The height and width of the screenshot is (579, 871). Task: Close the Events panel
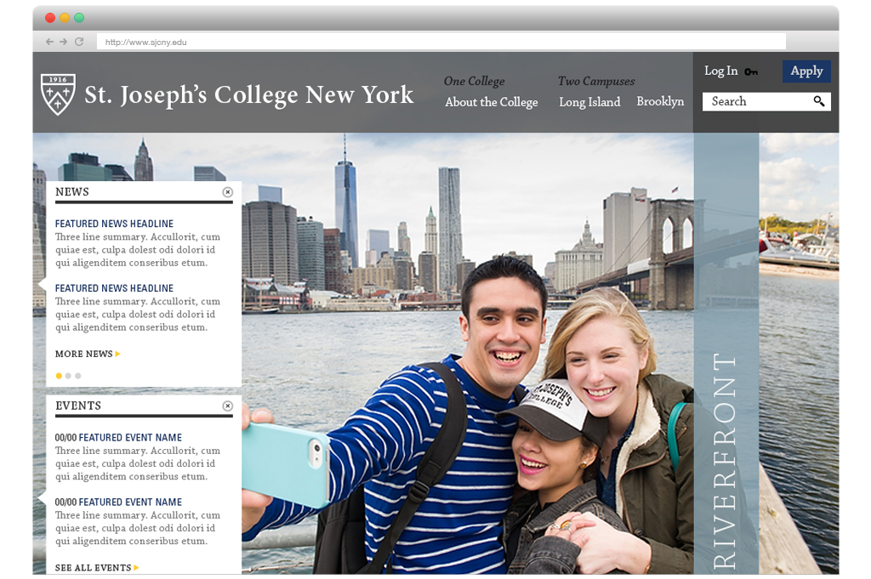coord(227,406)
